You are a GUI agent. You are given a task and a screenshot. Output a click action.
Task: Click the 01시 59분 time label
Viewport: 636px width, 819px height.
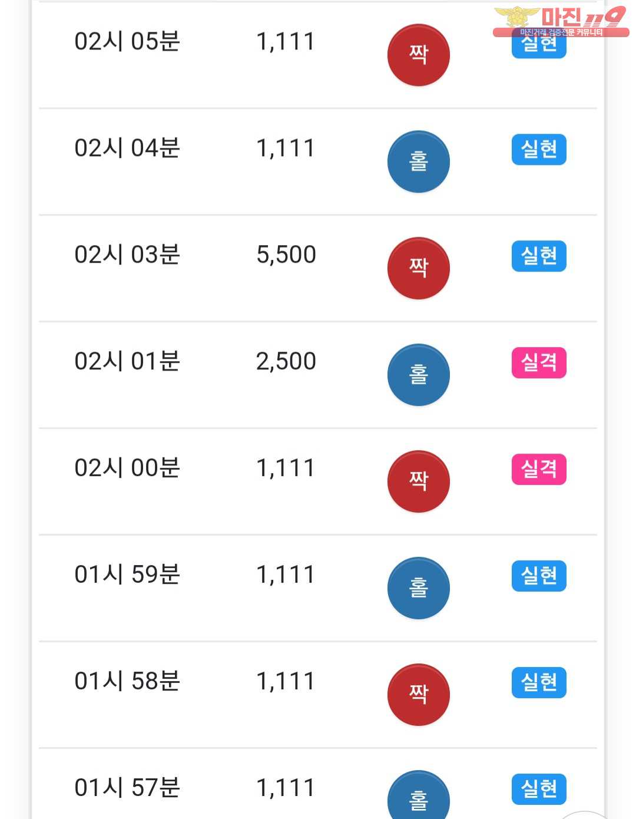click(127, 574)
